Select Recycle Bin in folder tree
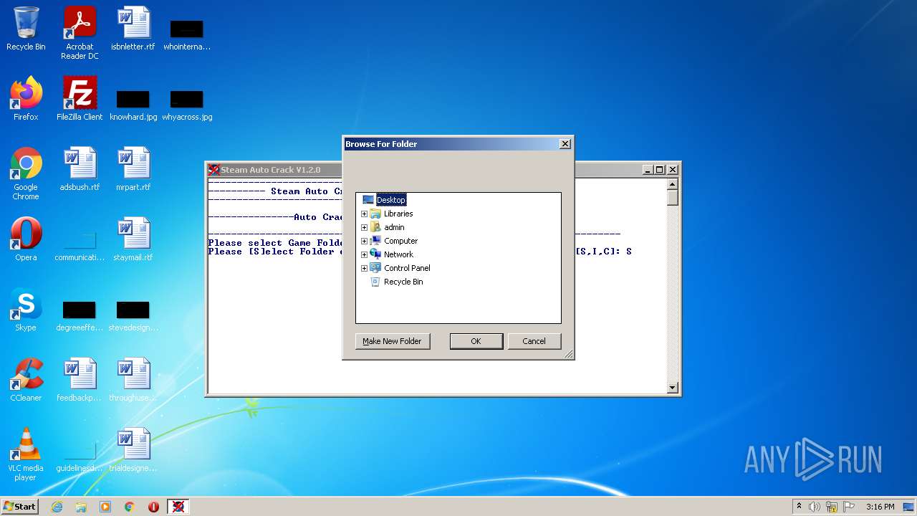 pyautogui.click(x=403, y=282)
